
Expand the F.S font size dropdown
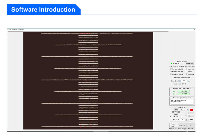[191, 116]
